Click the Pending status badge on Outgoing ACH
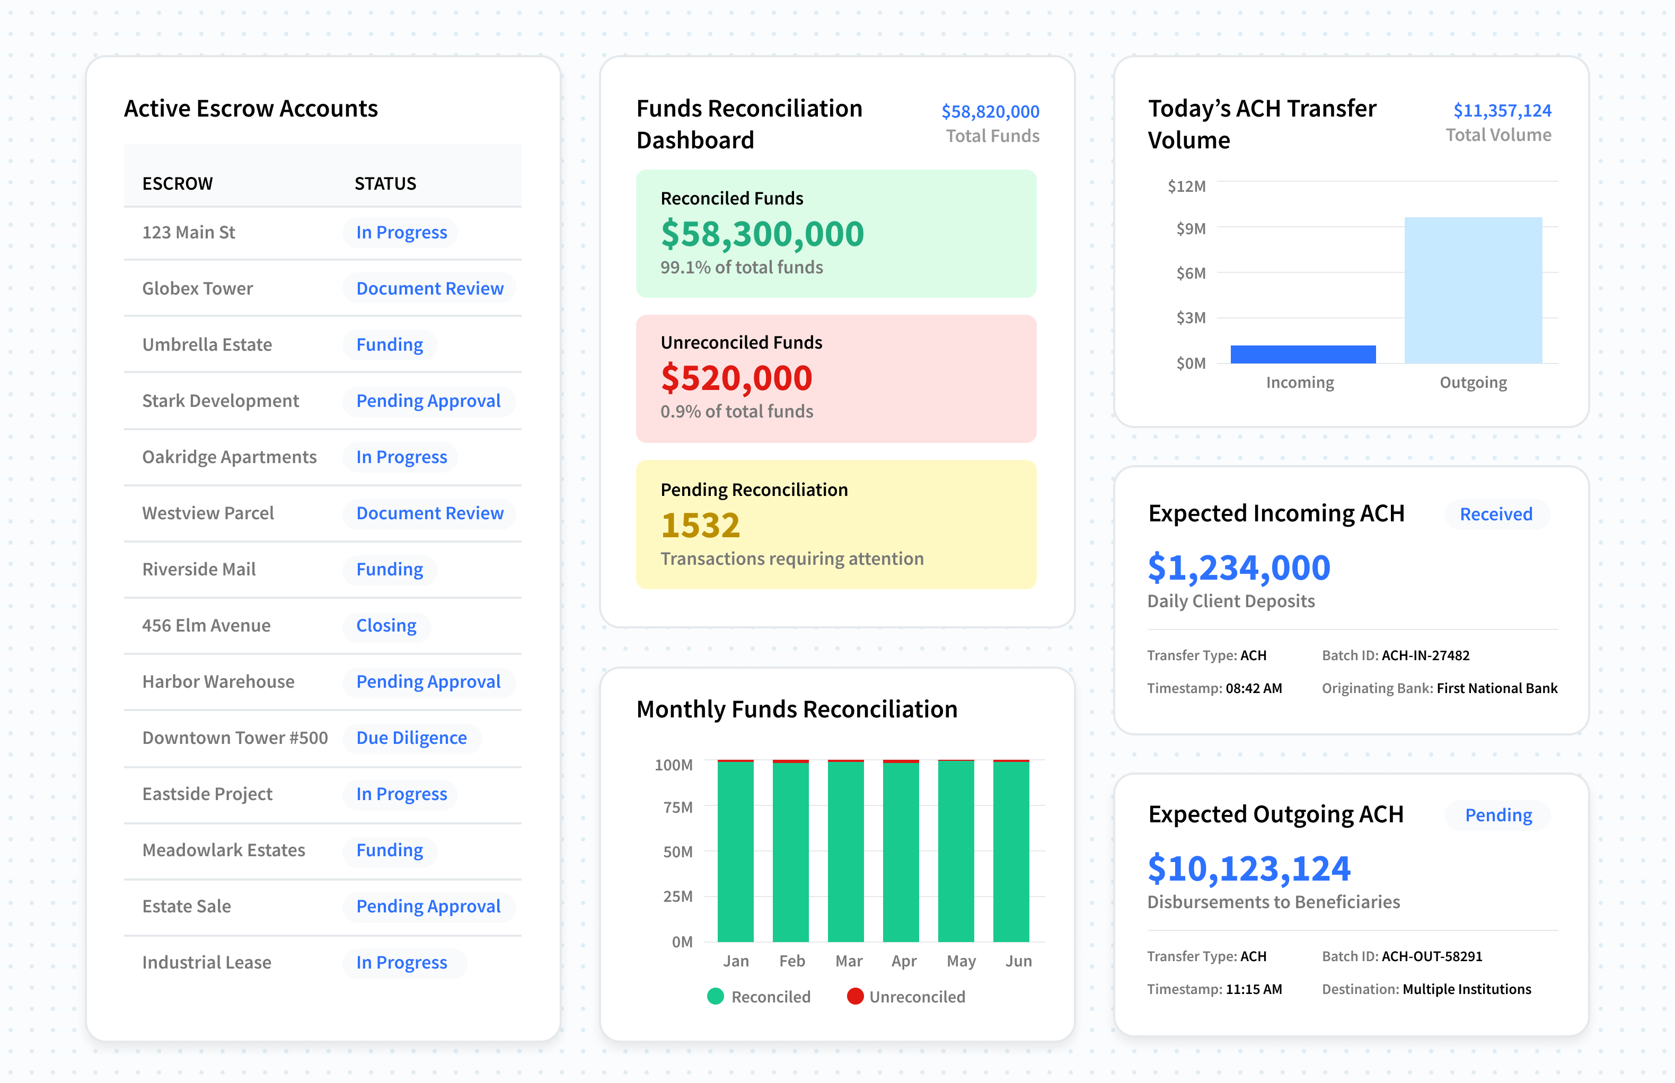Image resolution: width=1675 pixels, height=1083 pixels. (1498, 815)
